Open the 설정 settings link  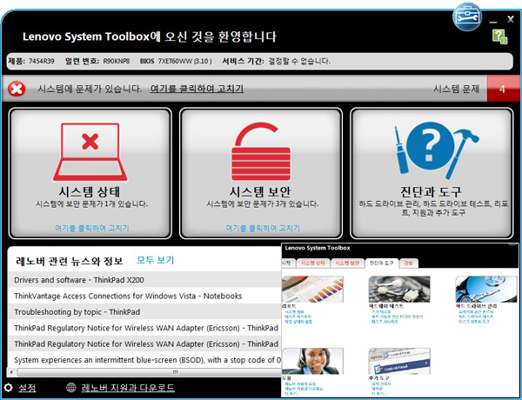(x=27, y=388)
